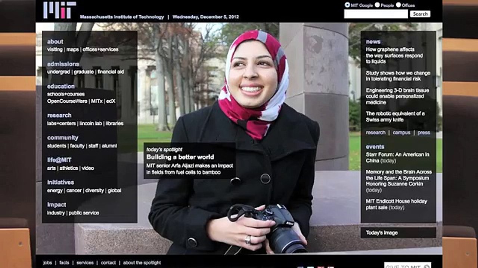This screenshot has width=478, height=268.
Task: Click the MIT logo
Action: [x=60, y=10]
